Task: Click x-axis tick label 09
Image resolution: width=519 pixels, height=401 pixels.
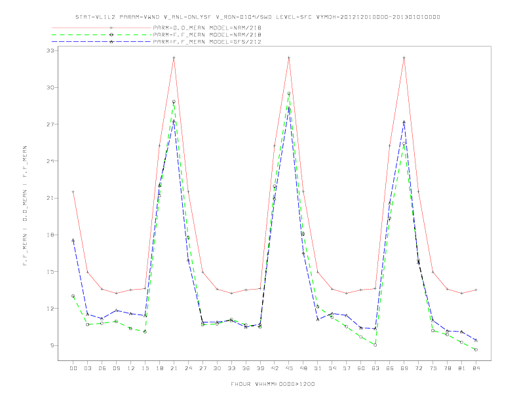Action: click(x=116, y=368)
